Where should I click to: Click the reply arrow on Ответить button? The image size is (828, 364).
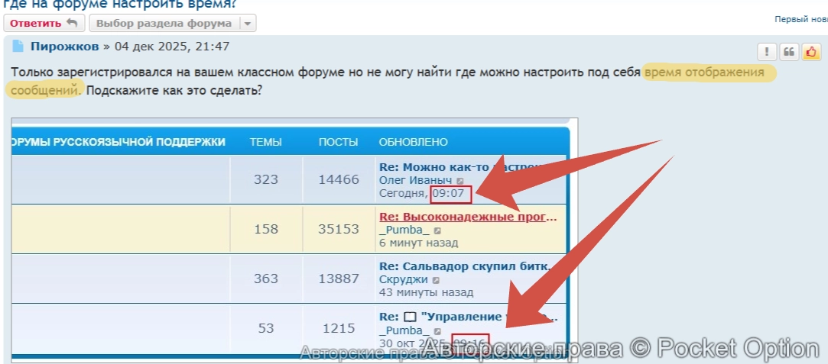tap(72, 23)
